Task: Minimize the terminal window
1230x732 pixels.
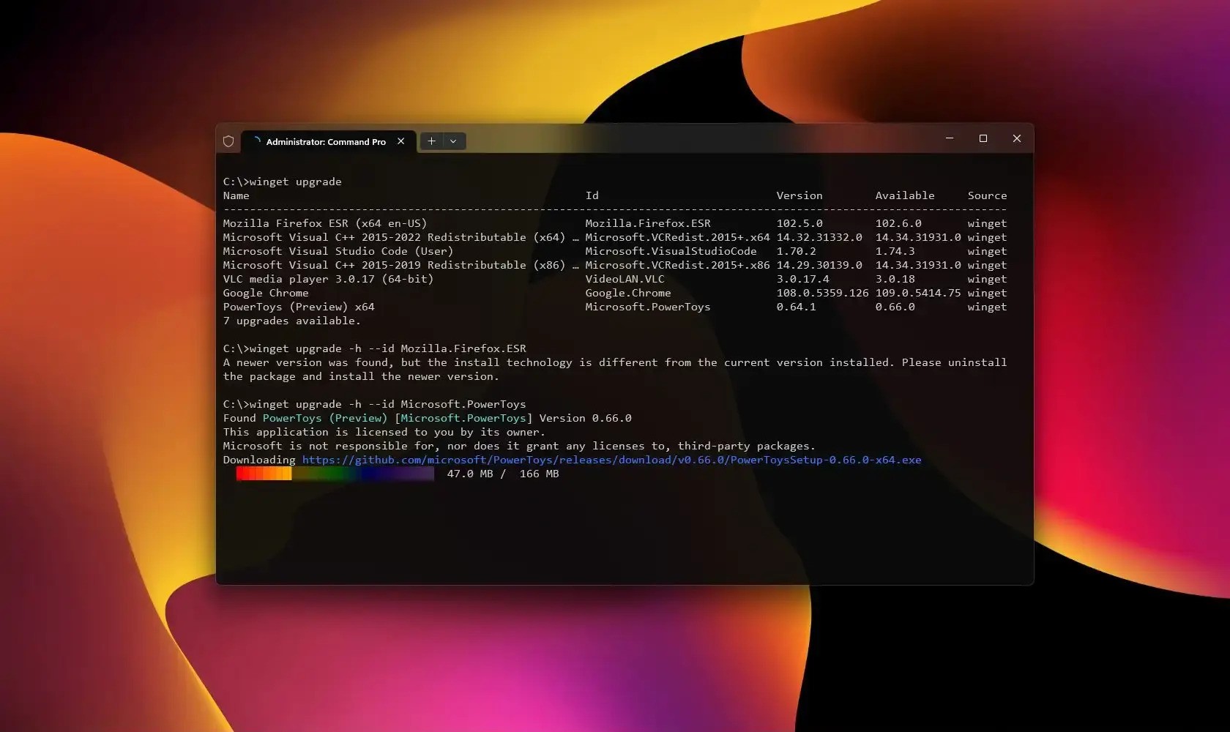Action: click(950, 138)
